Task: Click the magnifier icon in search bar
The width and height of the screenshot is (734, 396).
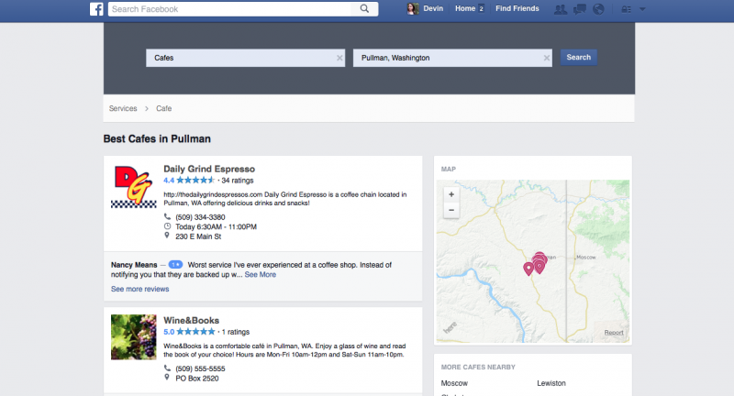Action: pyautogui.click(x=365, y=9)
